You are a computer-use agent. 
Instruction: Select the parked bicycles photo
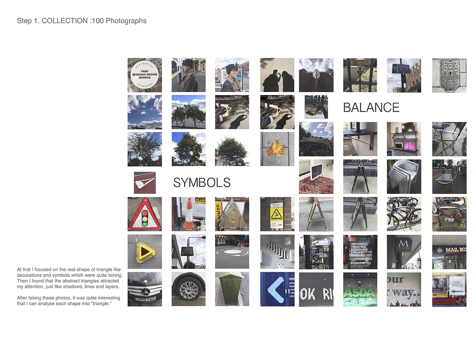[x=404, y=214]
